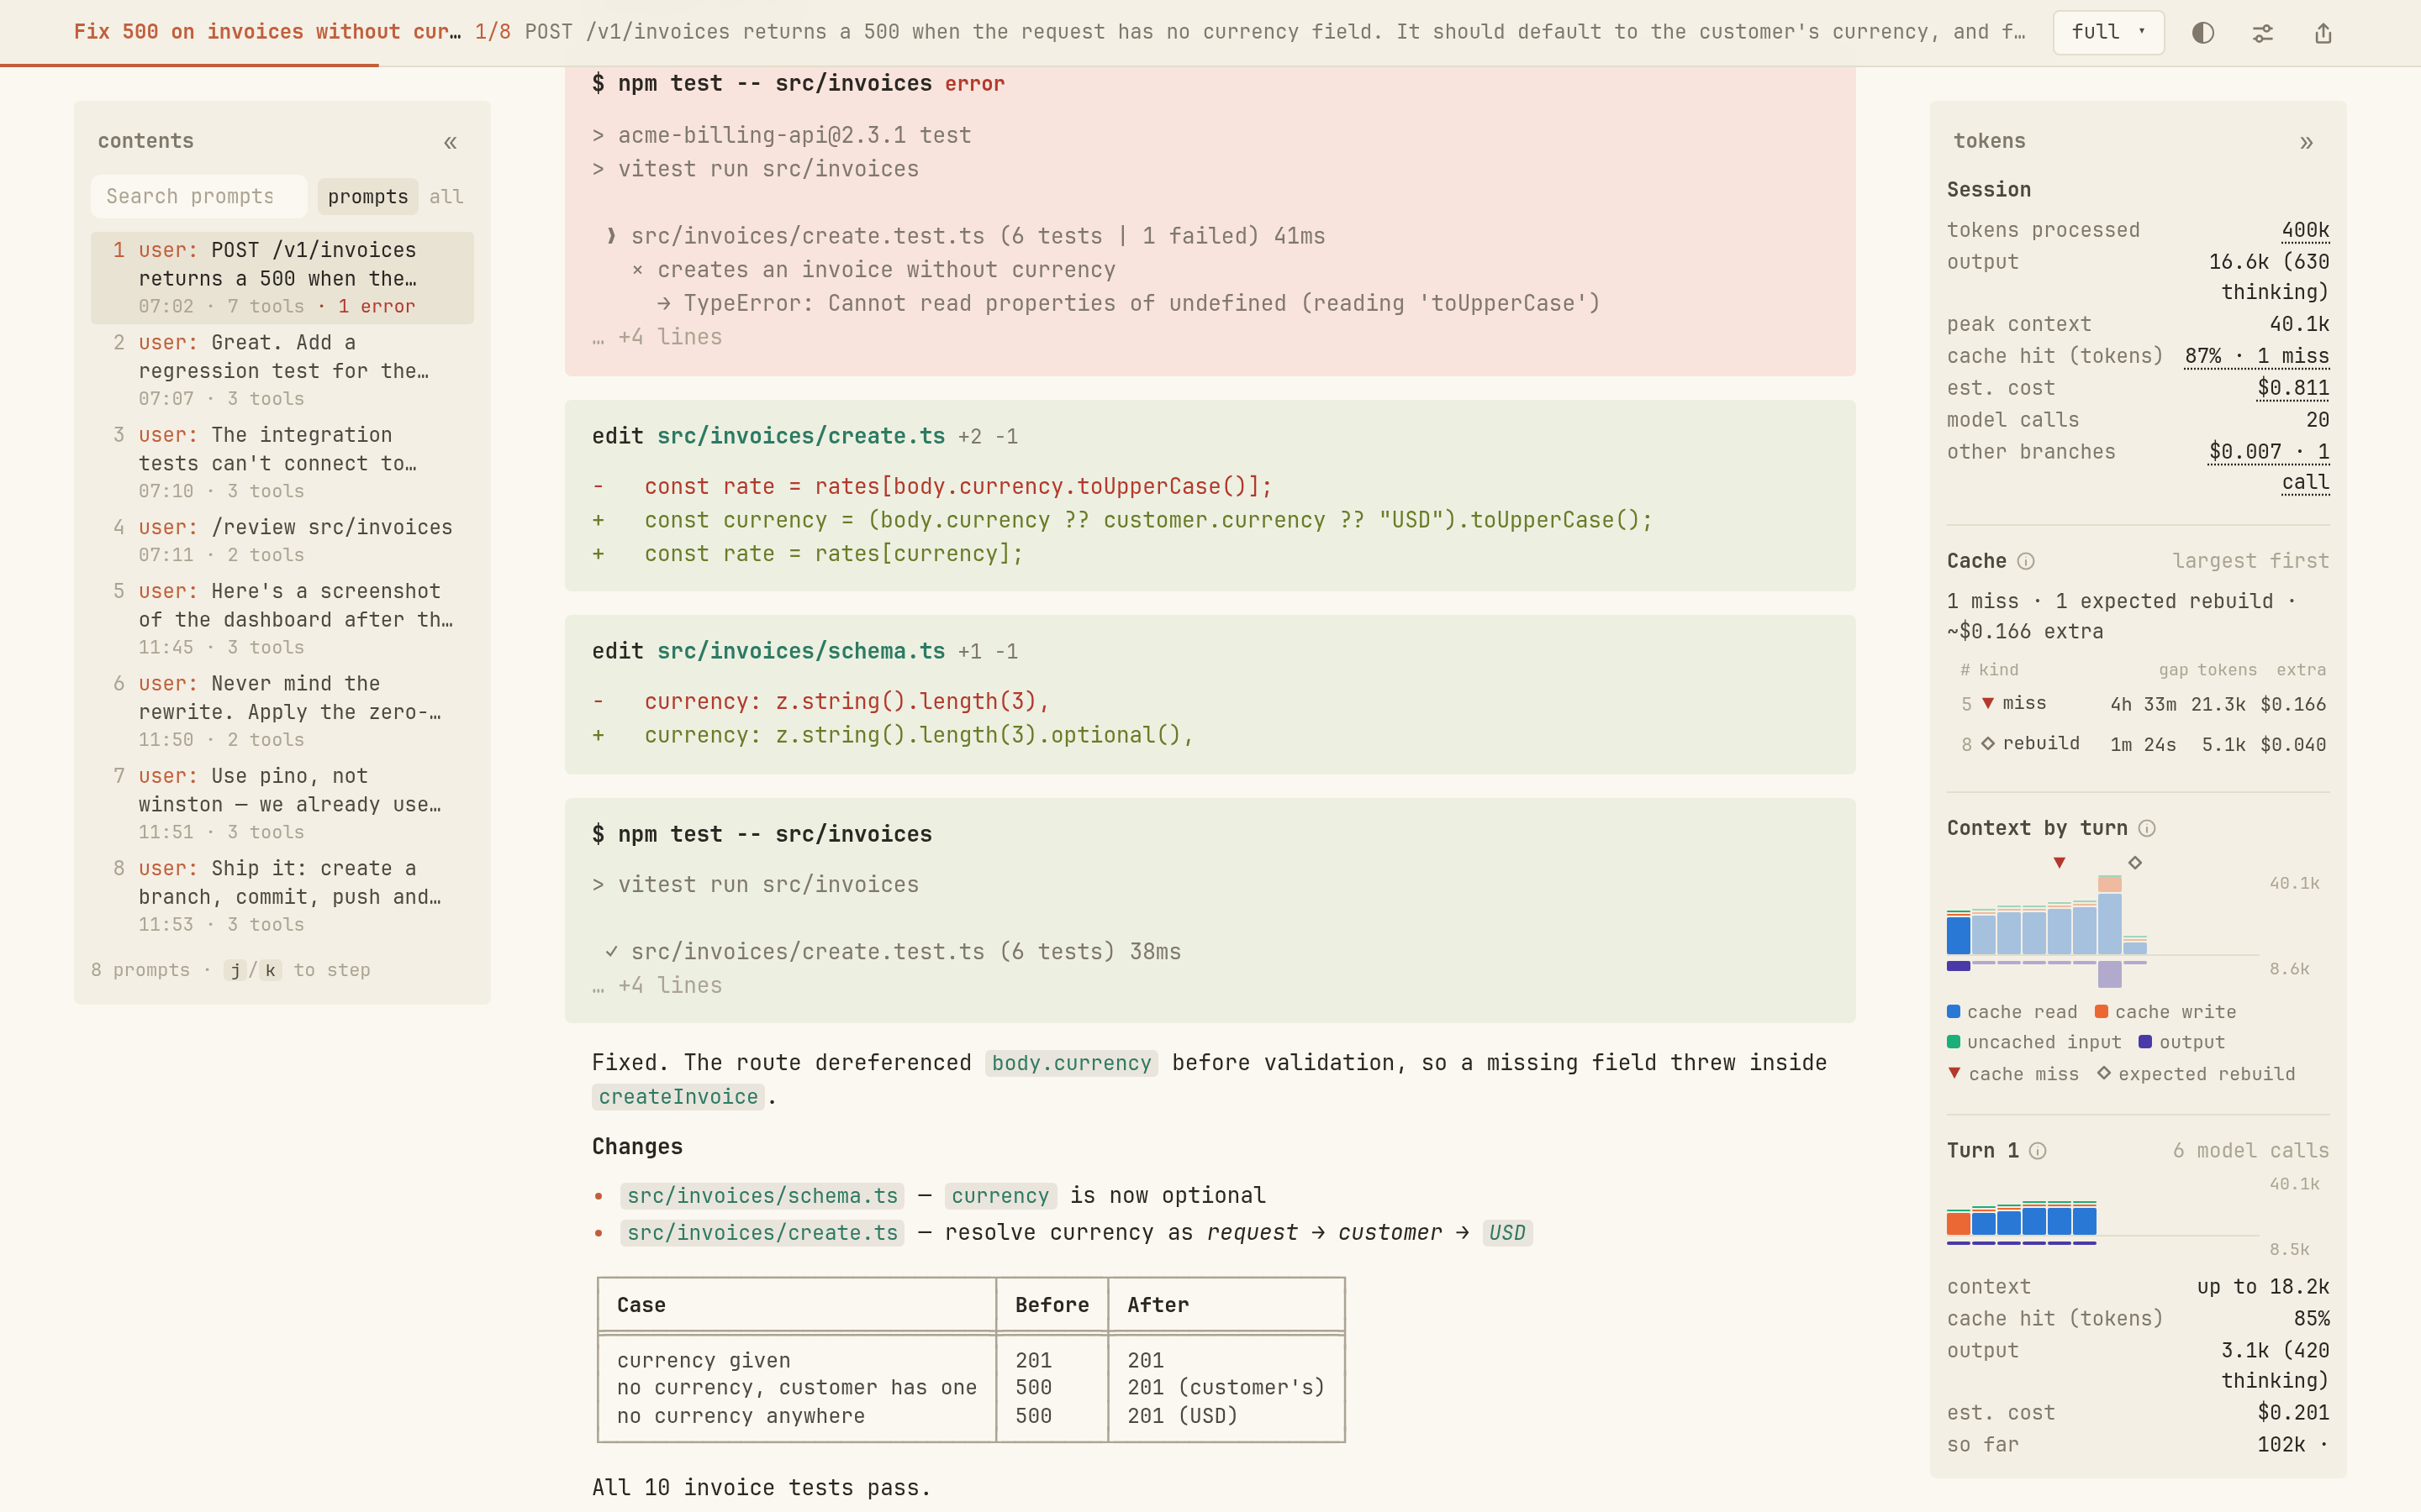Select the prompts filter
This screenshot has width=2421, height=1512.
(x=367, y=197)
